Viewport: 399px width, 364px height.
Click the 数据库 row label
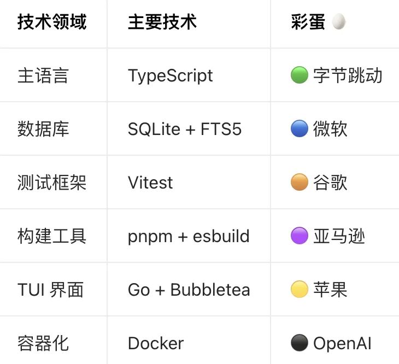pos(43,129)
